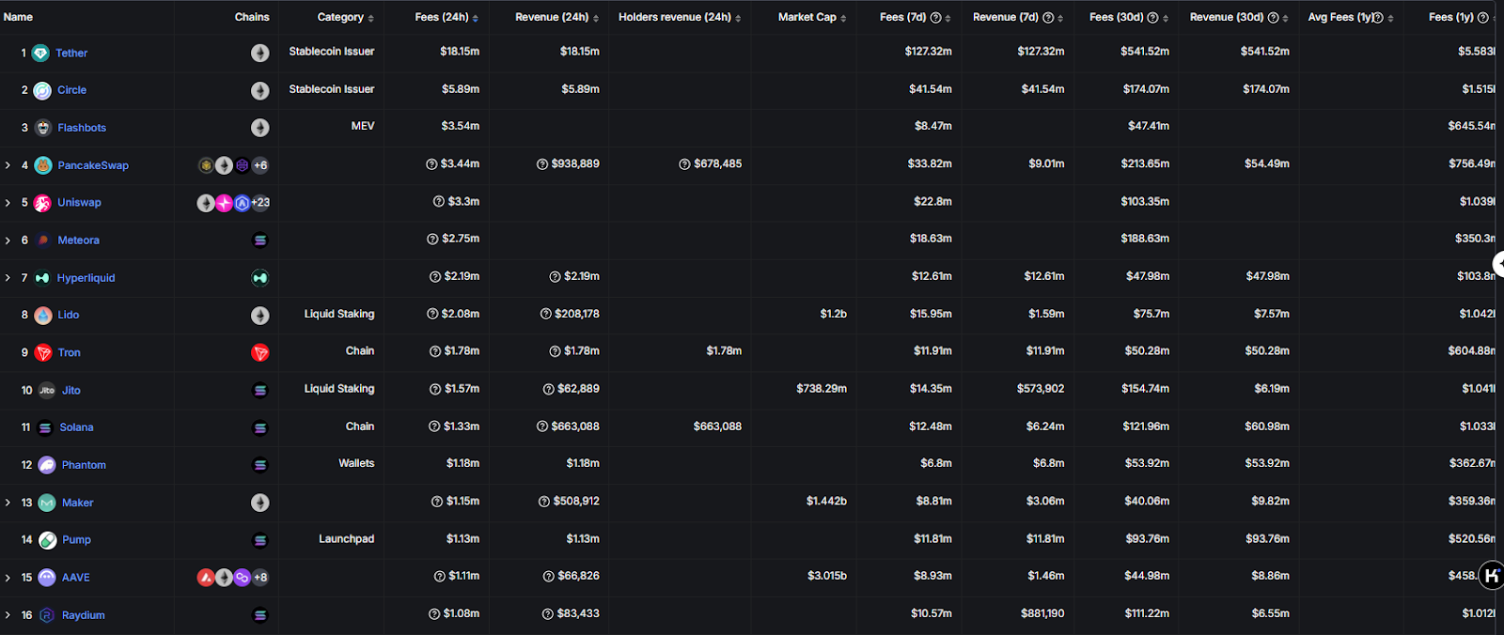This screenshot has height=635, width=1504.
Task: Click the +23 chains badge for Uniswap
Action: [x=260, y=203]
